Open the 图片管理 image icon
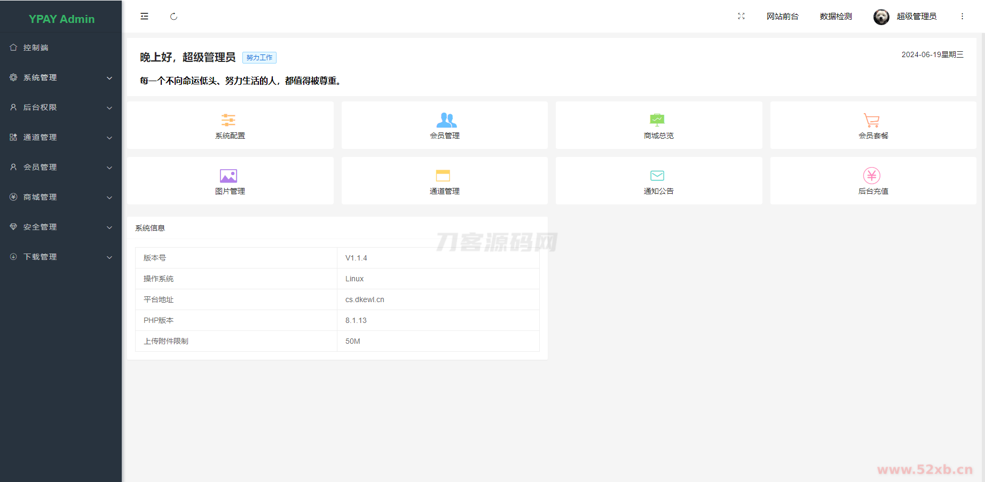The height and width of the screenshot is (482, 985). click(x=228, y=176)
